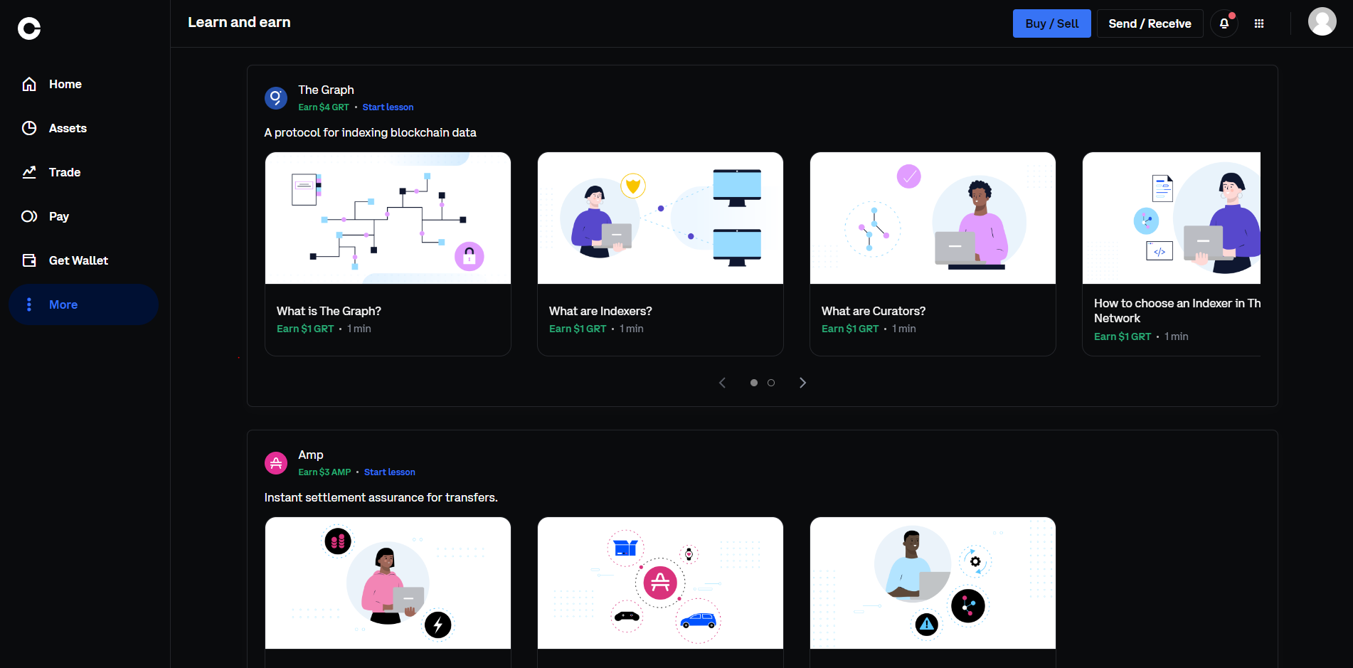
Task: Click the Learn and earn page heading
Action: click(x=239, y=22)
